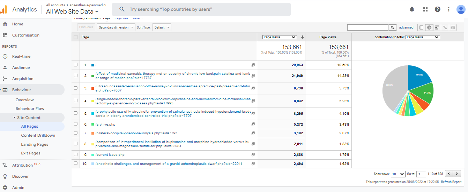The width and height of the screenshot is (468, 192).
Task: Click the help question mark icon
Action: (438, 9)
